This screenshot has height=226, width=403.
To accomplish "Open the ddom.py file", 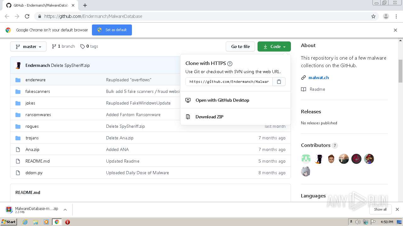I will coord(34,173).
